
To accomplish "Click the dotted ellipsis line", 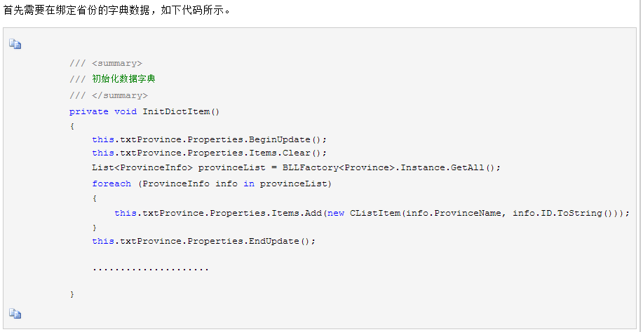I will [151, 270].
